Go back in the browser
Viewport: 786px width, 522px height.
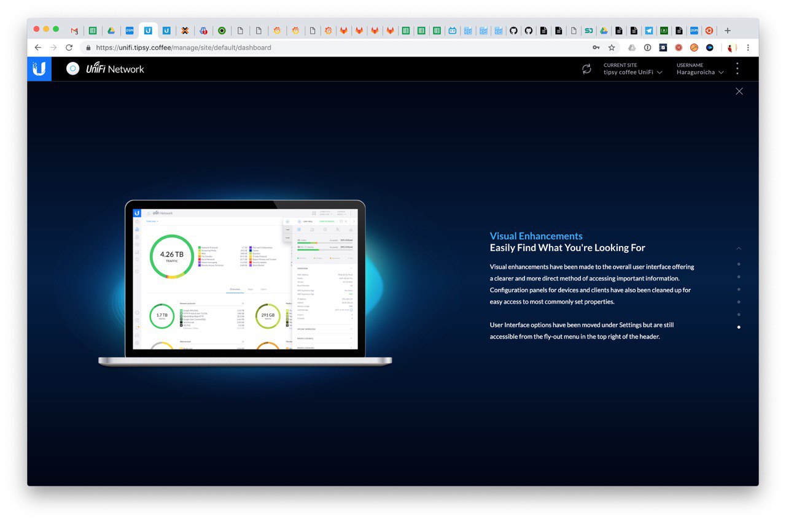pyautogui.click(x=38, y=47)
